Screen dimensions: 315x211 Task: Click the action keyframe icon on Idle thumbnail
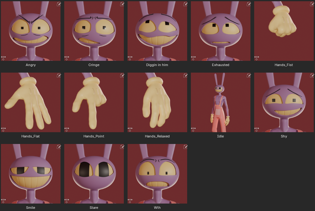[x=193, y=130]
